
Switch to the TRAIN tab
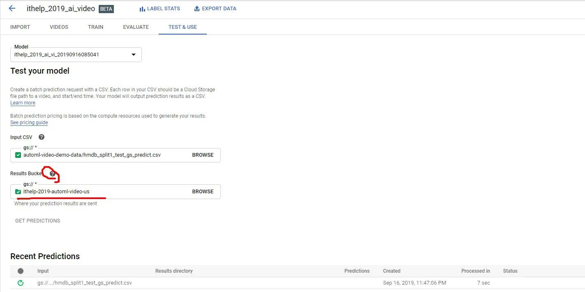tap(95, 27)
